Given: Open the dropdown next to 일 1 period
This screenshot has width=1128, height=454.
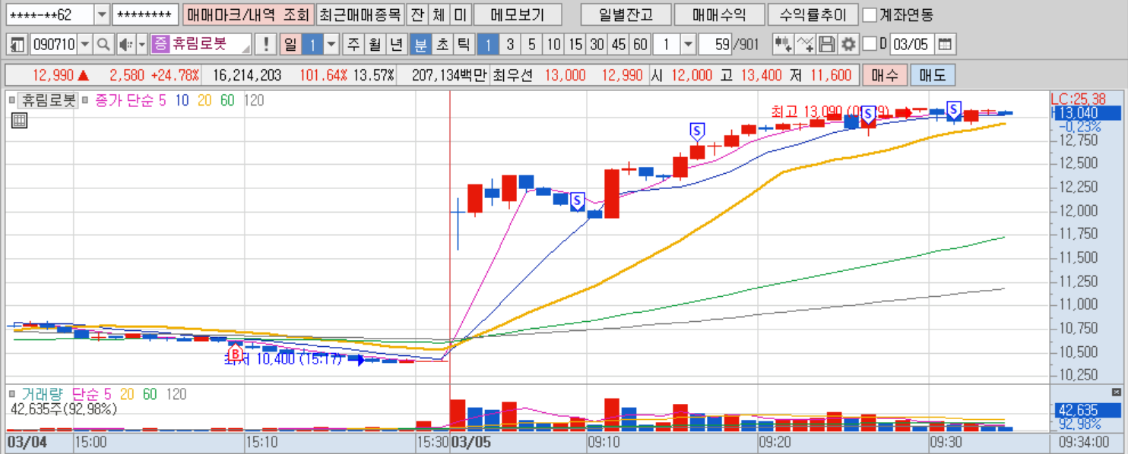Looking at the screenshot, I should (x=331, y=44).
